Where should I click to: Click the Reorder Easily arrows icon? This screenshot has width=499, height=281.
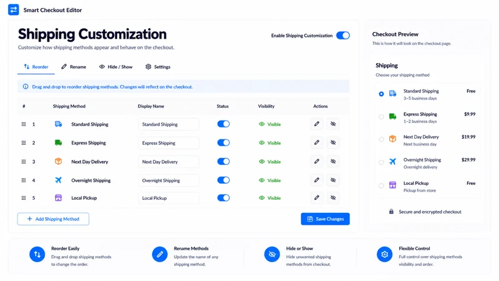[x=37, y=254]
